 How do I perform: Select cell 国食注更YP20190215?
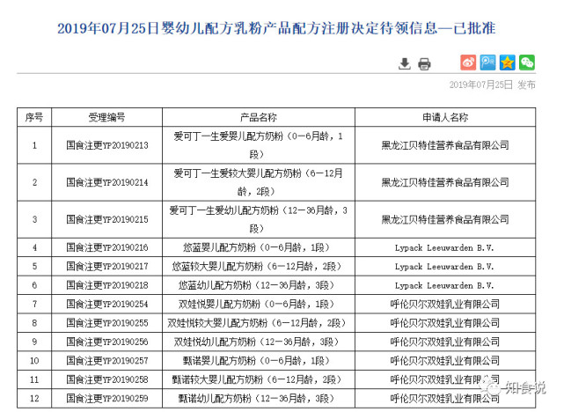(106, 219)
